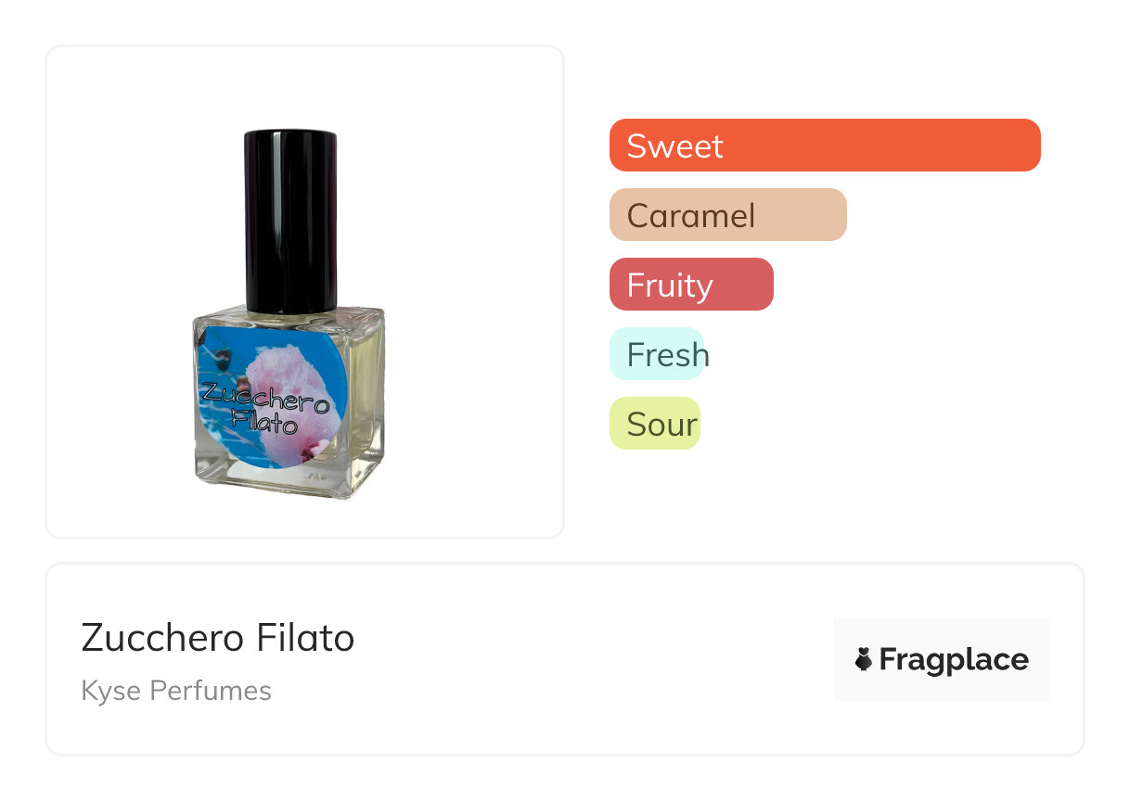The height and width of the screenshot is (801, 1130).
Task: Click the 'Zucchero' lettering on the bottle sticker
Action: (265, 400)
